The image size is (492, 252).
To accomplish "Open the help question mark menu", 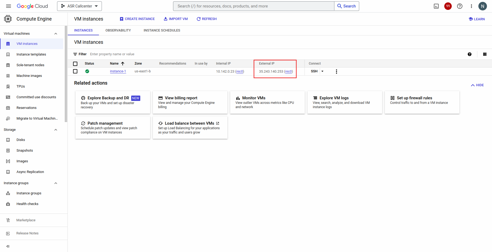I will [x=460, y=6].
